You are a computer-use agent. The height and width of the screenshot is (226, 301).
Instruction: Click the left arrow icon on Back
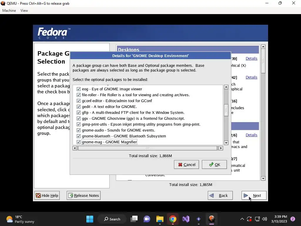pos(212,195)
